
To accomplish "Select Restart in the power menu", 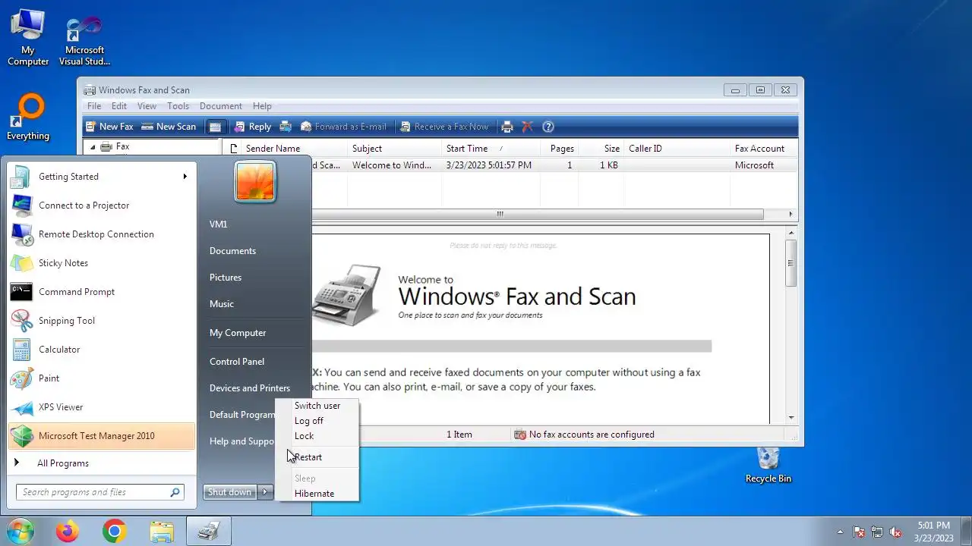I will (317, 457).
